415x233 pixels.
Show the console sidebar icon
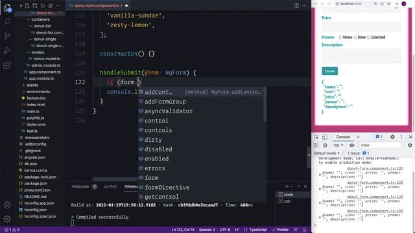pos(316,145)
